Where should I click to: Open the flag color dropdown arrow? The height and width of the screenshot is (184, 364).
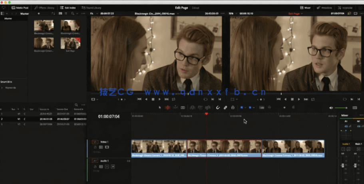[x=245, y=108]
